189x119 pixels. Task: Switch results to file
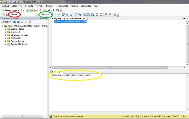pyautogui.click(x=92, y=15)
